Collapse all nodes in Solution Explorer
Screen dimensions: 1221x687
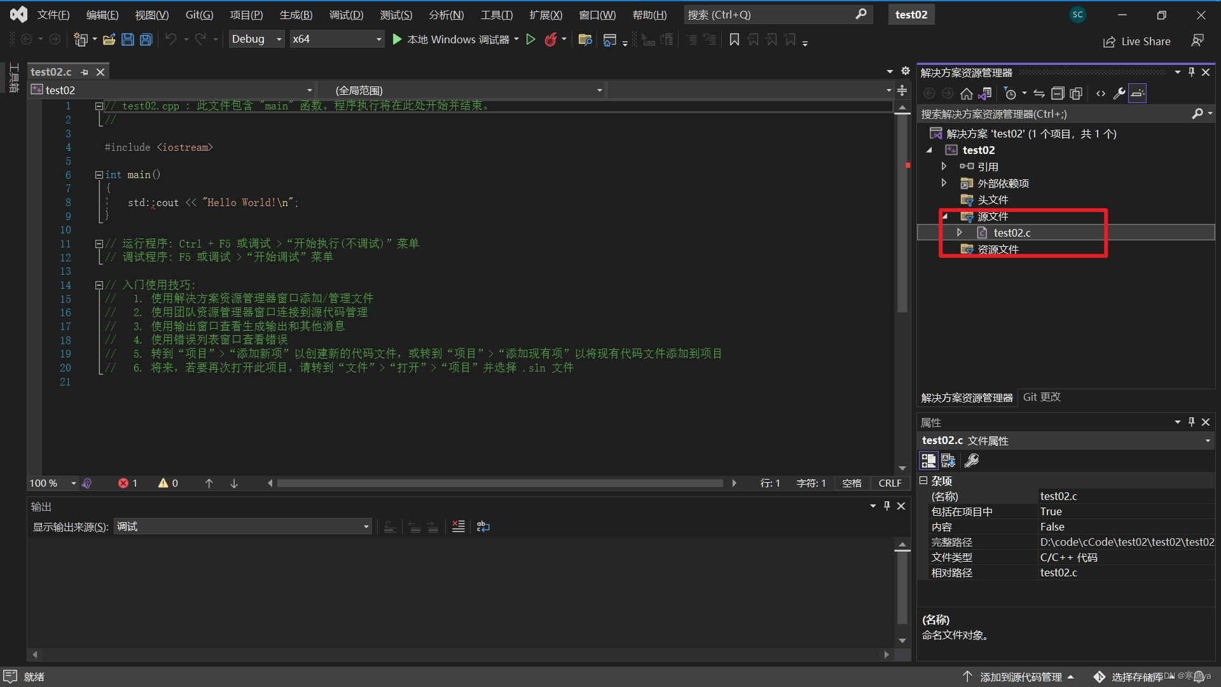1057,94
